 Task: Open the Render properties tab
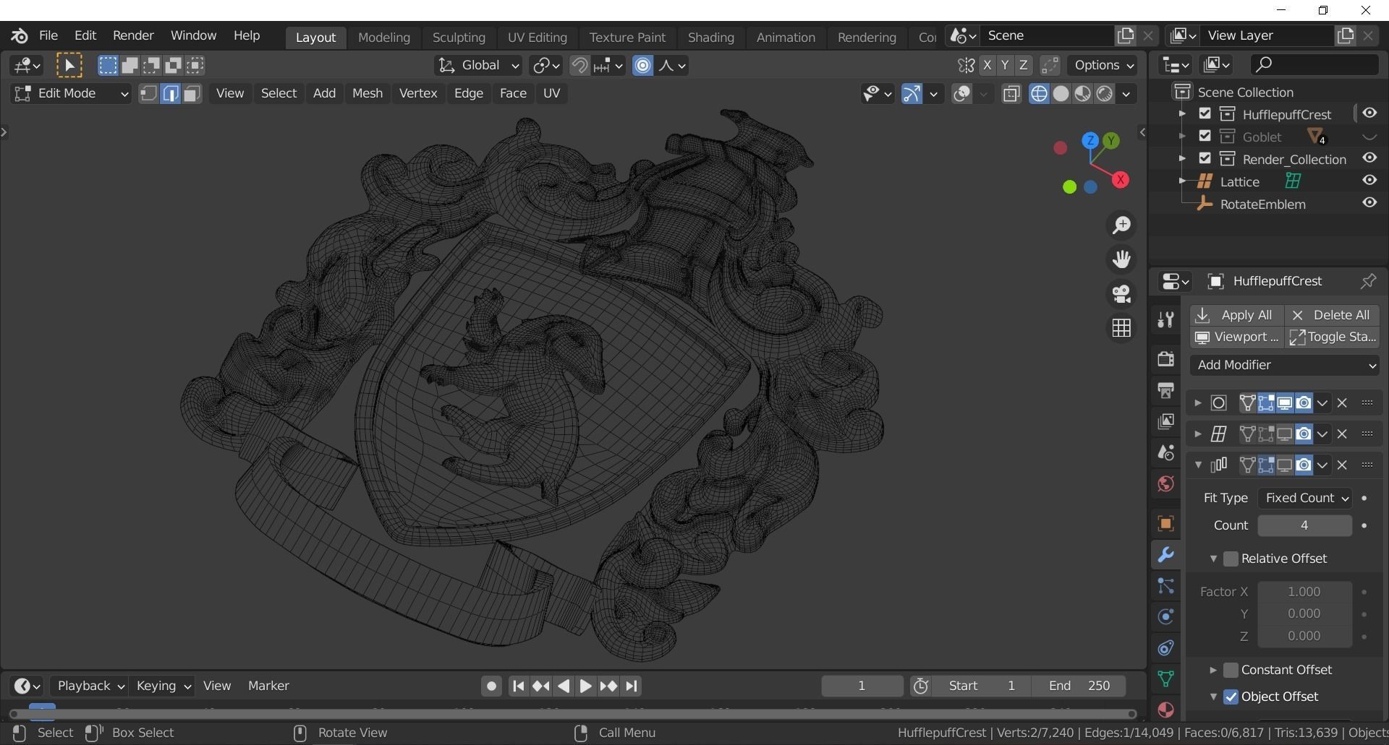1165,358
